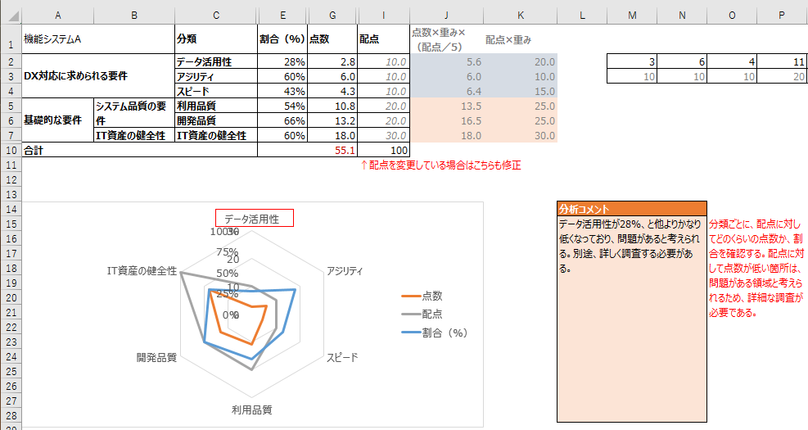This screenshot has width=808, height=430.
Task: Click chart axis label 'IT資産の健全性'
Action: pos(142,270)
